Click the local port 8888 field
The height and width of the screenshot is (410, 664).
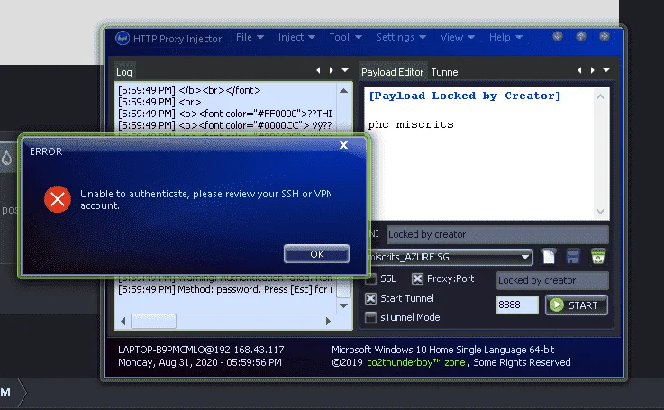[517, 305]
